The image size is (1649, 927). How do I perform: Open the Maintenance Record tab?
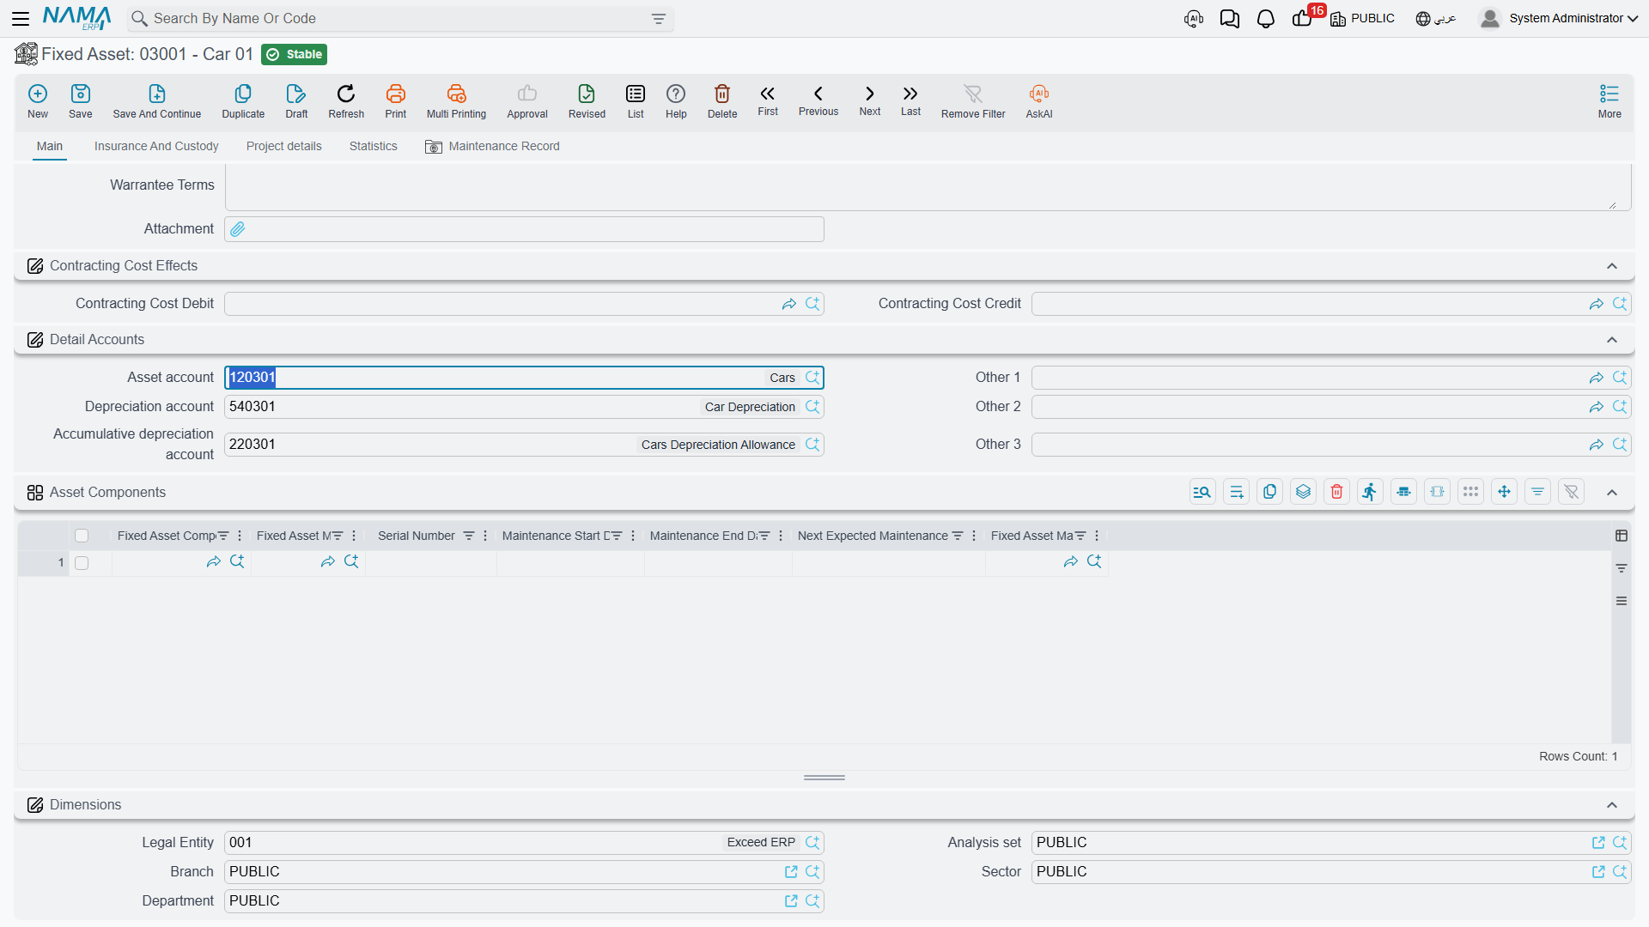point(492,147)
